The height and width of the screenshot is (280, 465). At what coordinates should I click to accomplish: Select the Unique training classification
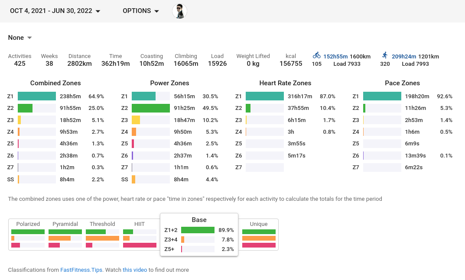pos(259,235)
